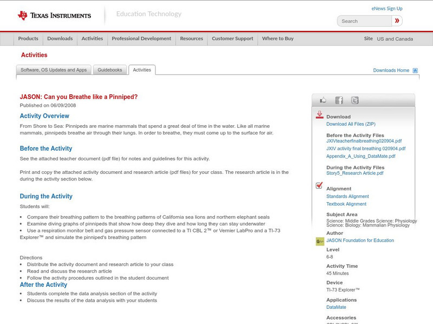
Task: Switch to the Guidebooks tab
Action: [110, 70]
